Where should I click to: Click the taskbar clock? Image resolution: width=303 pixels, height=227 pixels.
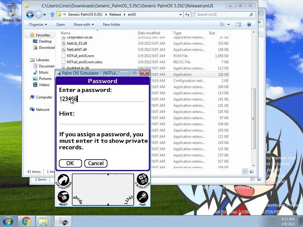(288, 221)
